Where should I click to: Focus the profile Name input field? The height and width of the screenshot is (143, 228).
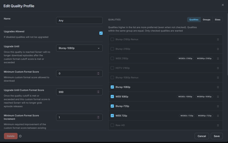(79, 20)
